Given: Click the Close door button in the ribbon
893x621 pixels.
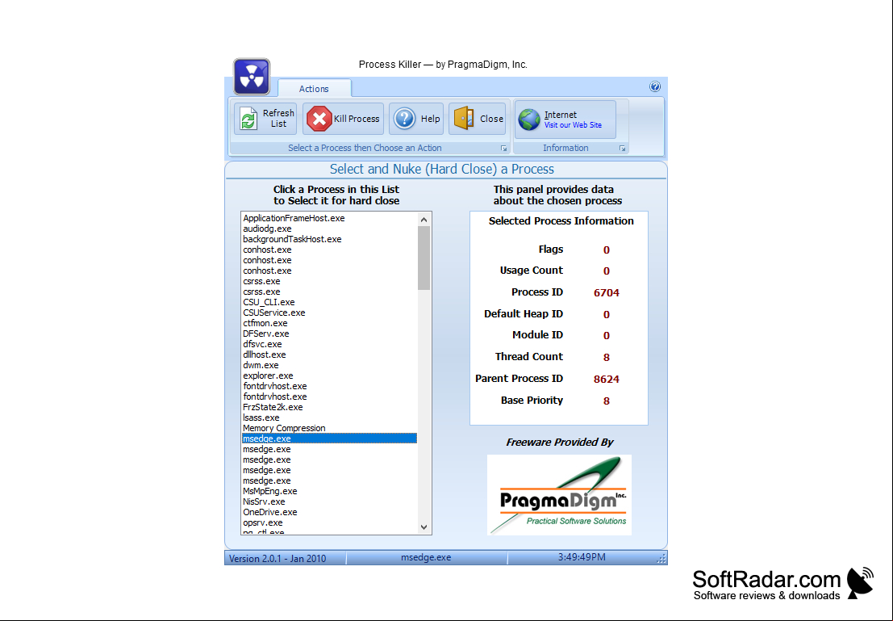Looking at the screenshot, I should [478, 119].
